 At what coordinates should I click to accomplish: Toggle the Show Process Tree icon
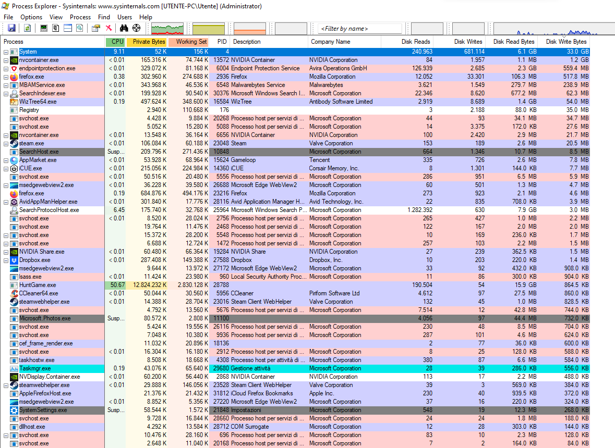56,28
